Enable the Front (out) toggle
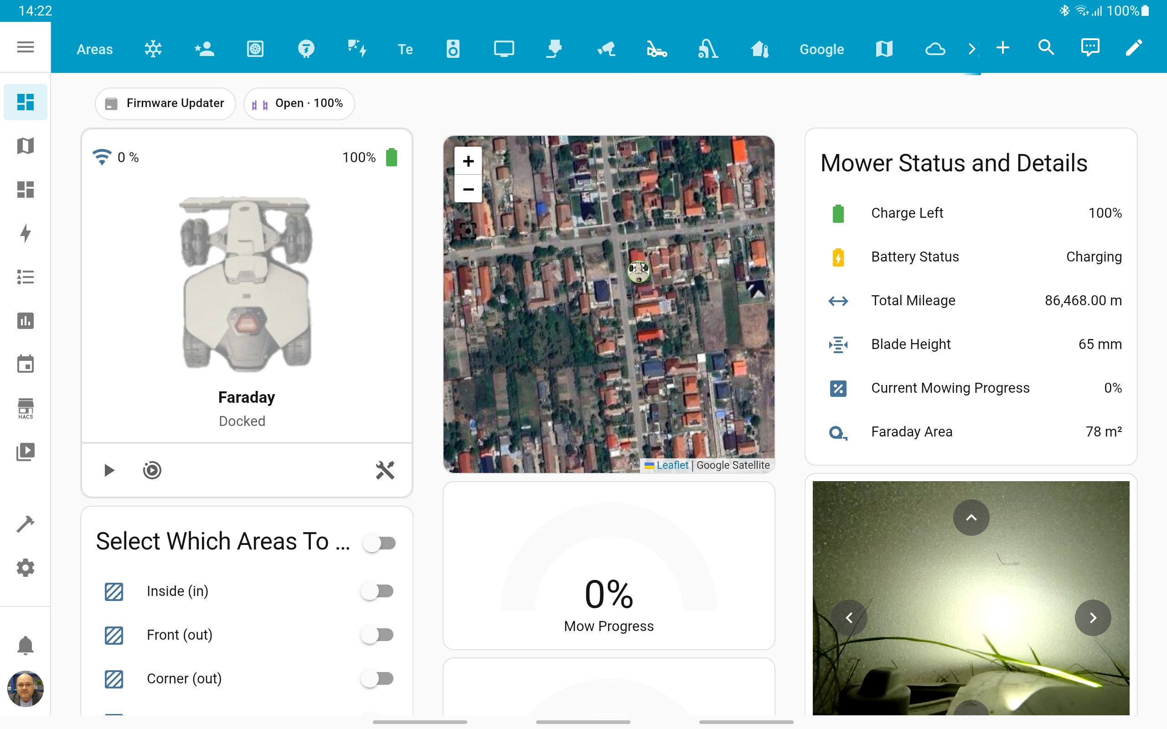Viewport: 1167px width, 729px height. [379, 635]
